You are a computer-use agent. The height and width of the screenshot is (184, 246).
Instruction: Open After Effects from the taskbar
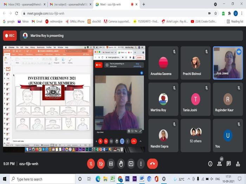point(135,179)
